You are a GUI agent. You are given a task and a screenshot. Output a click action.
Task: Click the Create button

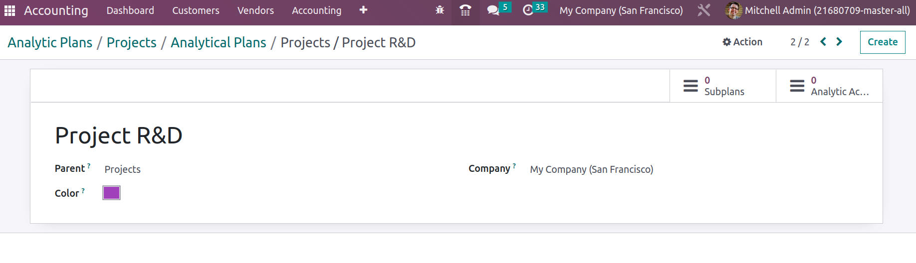pyautogui.click(x=882, y=42)
